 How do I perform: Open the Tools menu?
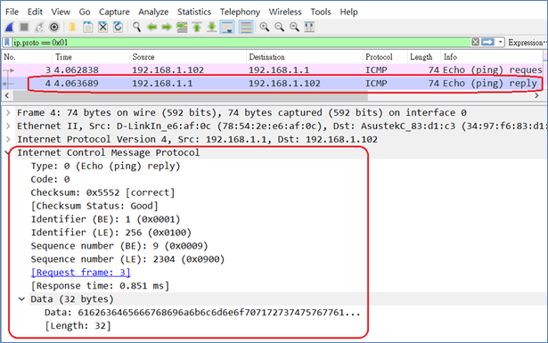point(321,12)
